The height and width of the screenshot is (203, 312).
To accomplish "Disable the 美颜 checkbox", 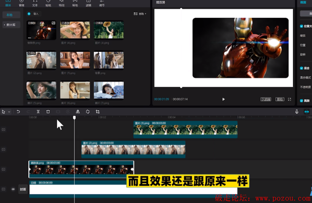I will coord(301,101).
